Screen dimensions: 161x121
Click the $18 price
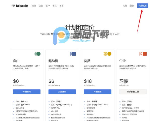click(88, 81)
